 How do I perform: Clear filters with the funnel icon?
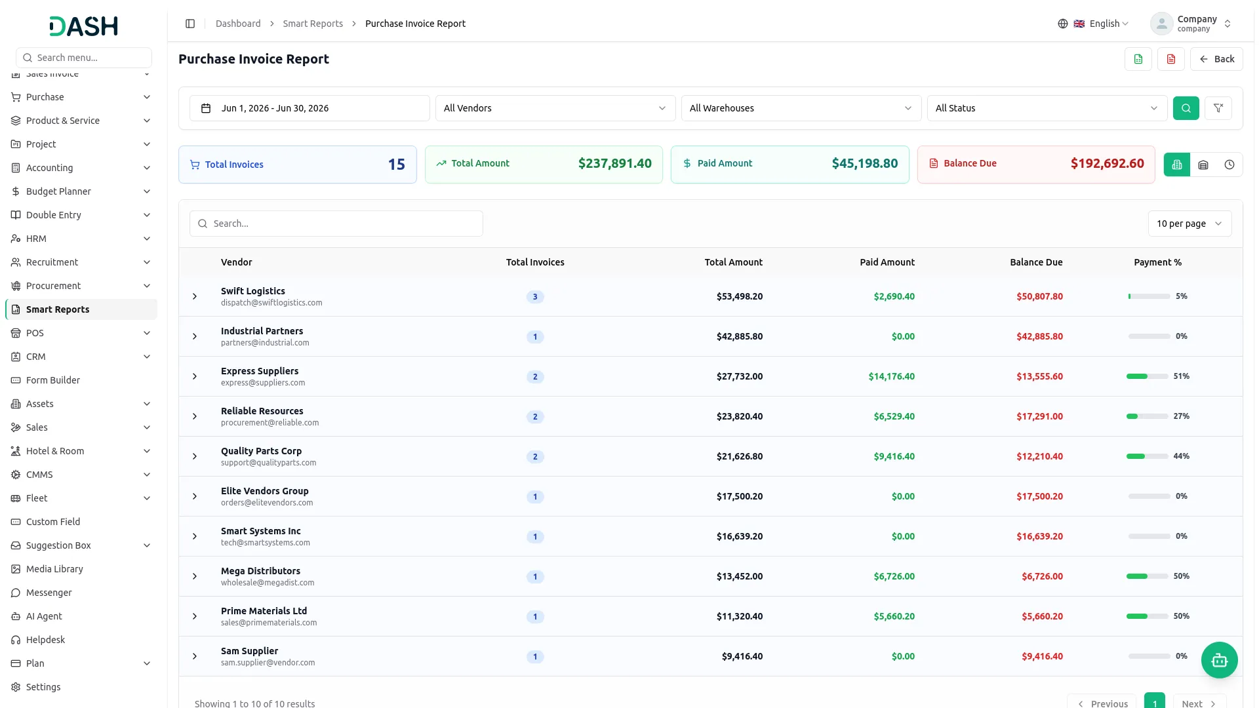[1218, 108]
